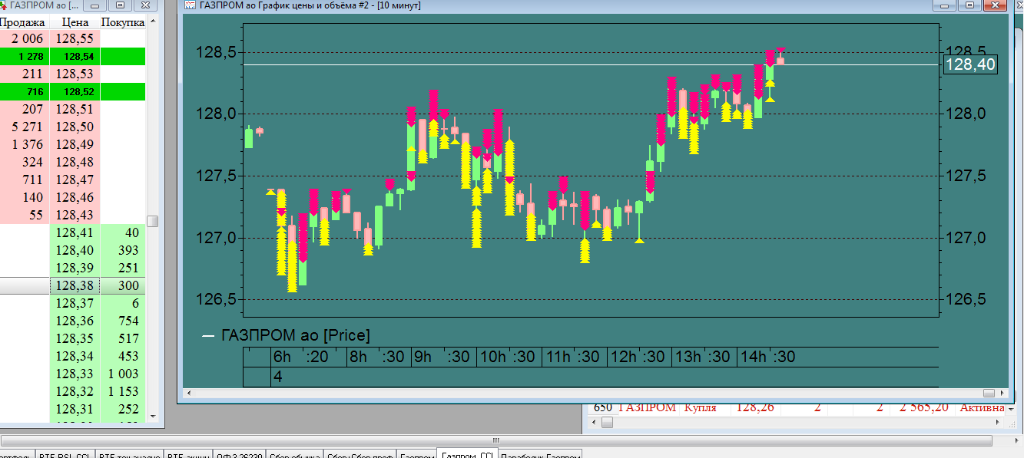Screen dimensions: 1024x458
Task: Select the 128,48 price cell
Action: (x=75, y=162)
